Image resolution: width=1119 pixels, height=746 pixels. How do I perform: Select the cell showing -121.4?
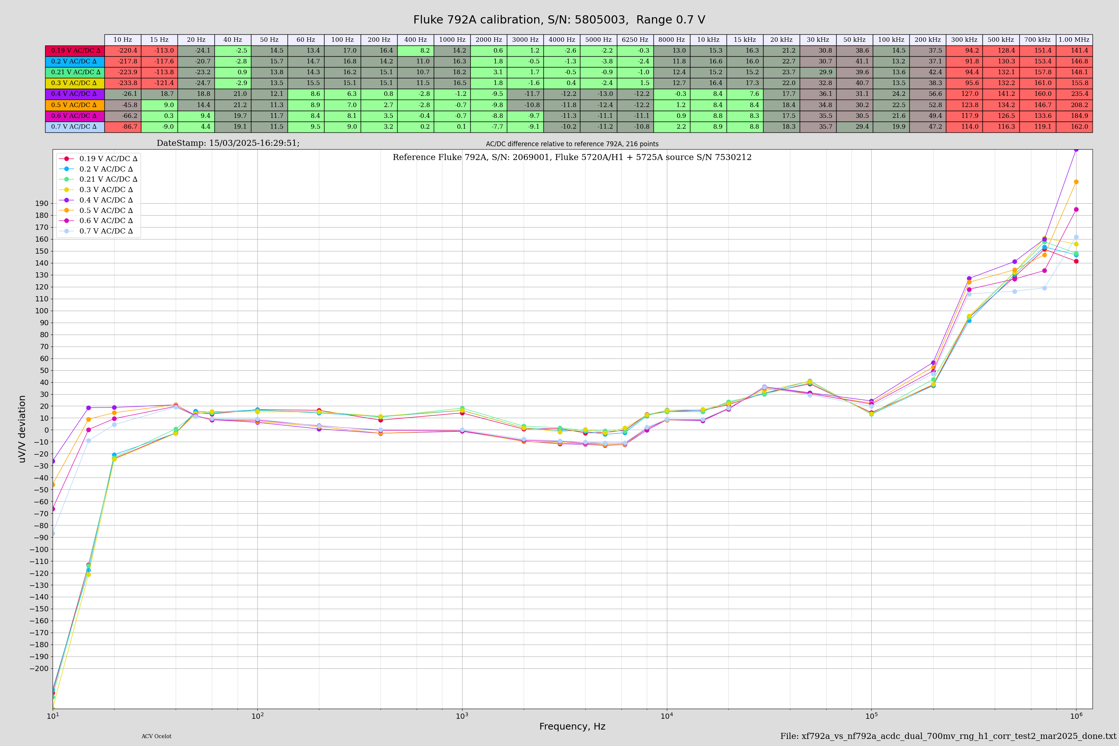tap(159, 83)
